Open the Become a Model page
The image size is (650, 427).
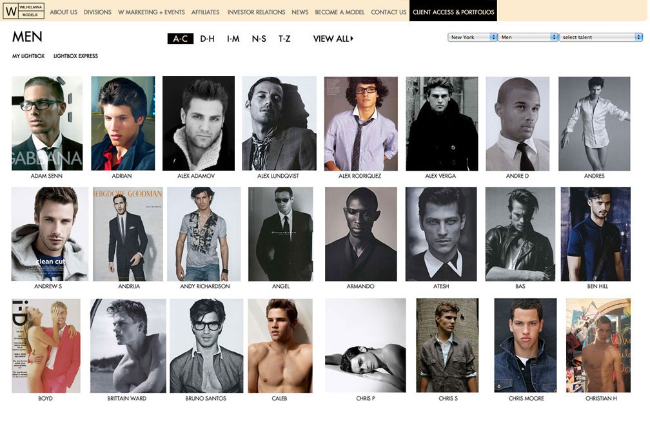339,12
